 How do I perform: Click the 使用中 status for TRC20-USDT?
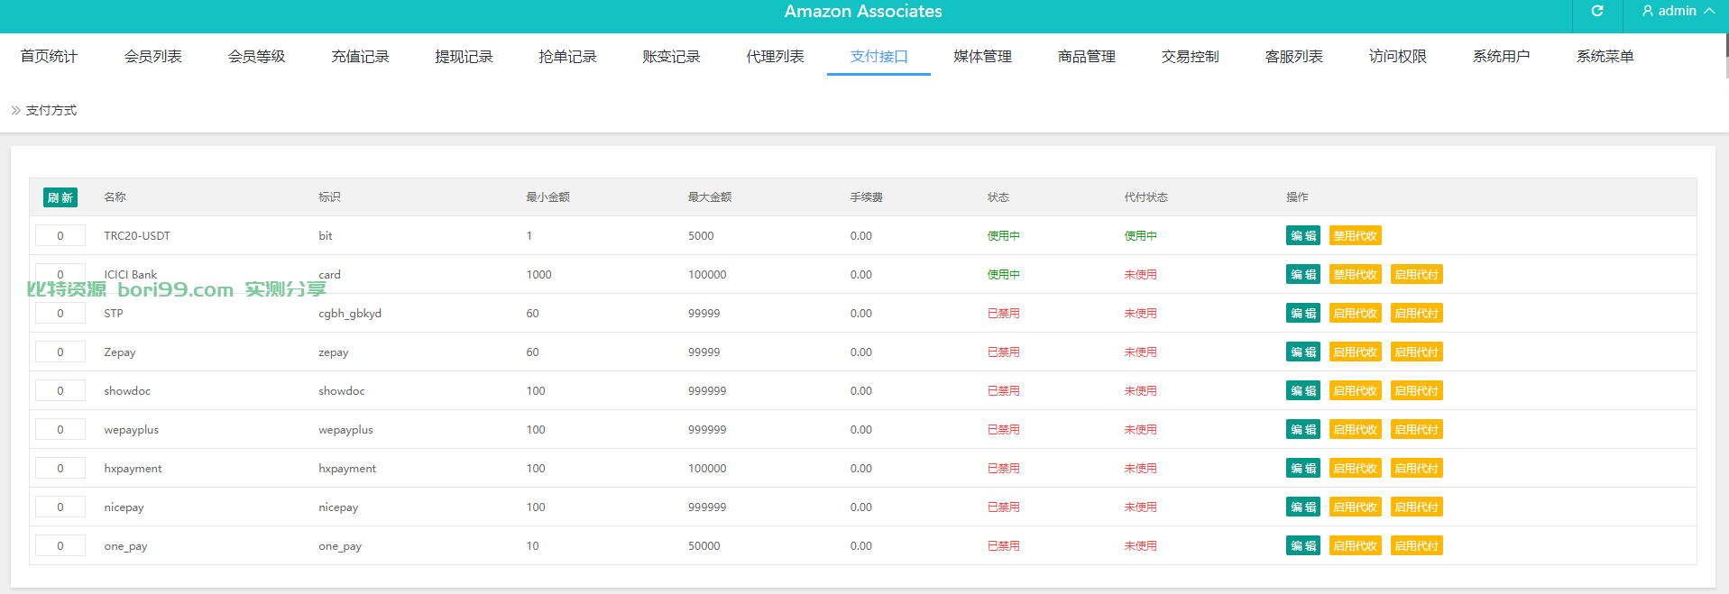(x=1004, y=235)
